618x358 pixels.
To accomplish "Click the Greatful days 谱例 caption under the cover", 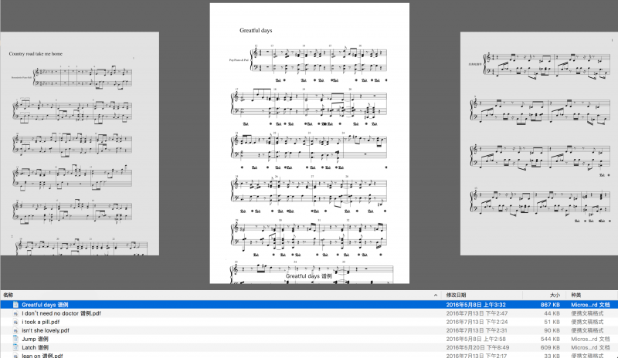I will point(309,275).
